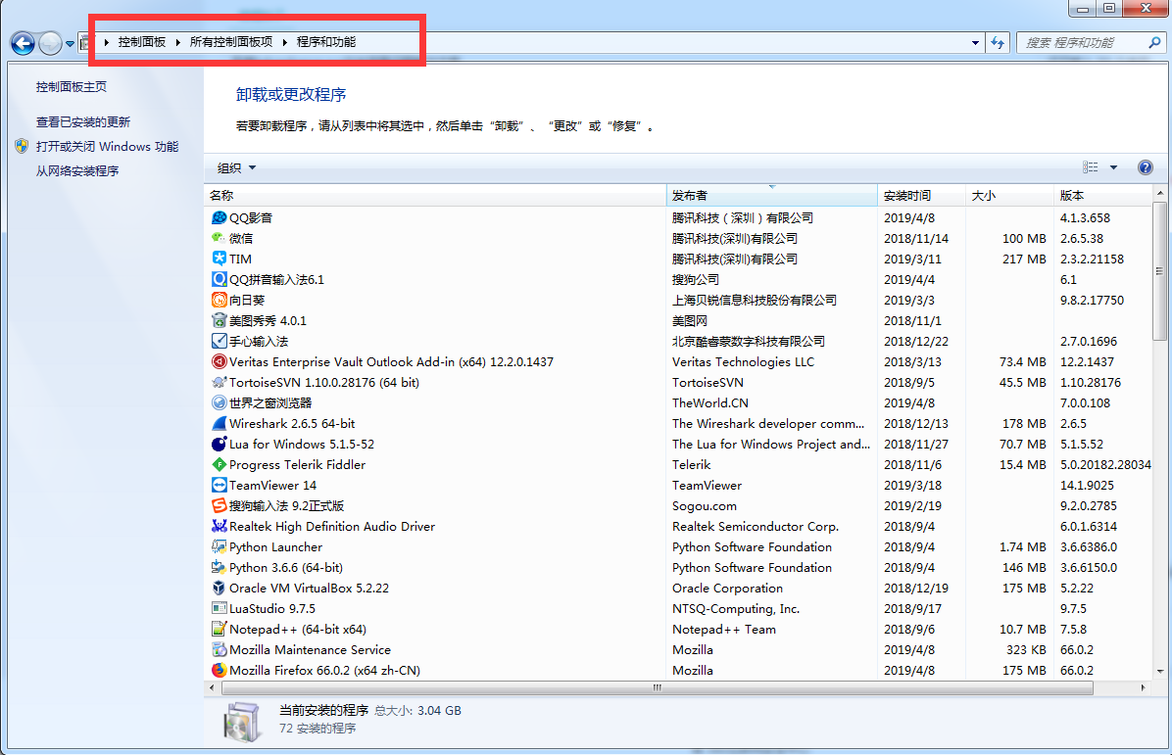Select the Sogou.com publisher cell
This screenshot has width=1172, height=755.
705,505
